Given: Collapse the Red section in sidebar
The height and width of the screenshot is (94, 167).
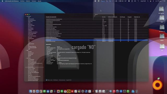Looking at the screenshot, I should [26, 50].
